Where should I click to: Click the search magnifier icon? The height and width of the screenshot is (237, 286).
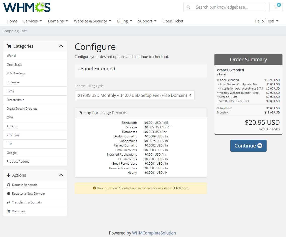(188, 7)
